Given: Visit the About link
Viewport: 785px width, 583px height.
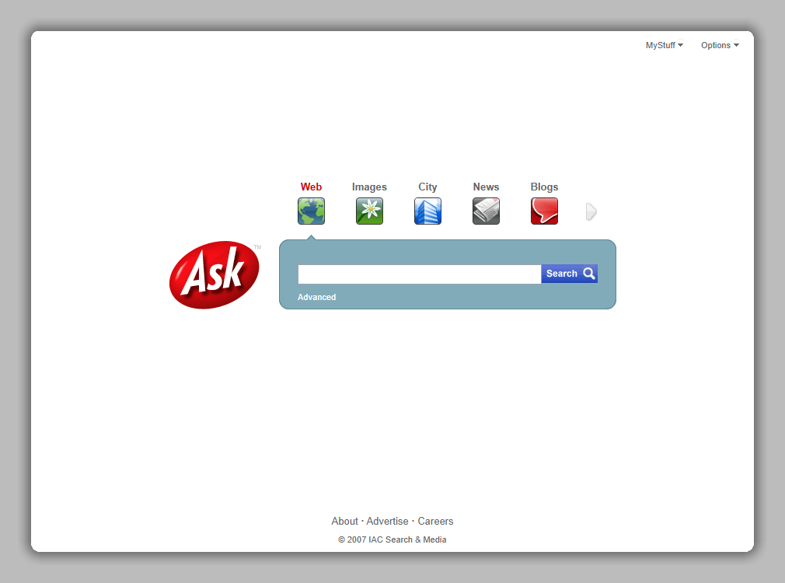Looking at the screenshot, I should pyautogui.click(x=344, y=521).
